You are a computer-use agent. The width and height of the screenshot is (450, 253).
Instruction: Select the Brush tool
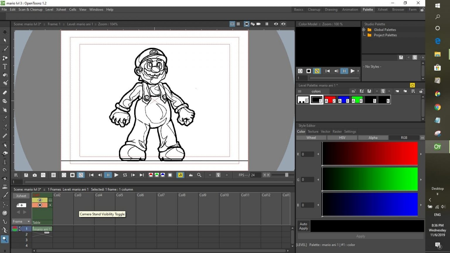[5, 49]
